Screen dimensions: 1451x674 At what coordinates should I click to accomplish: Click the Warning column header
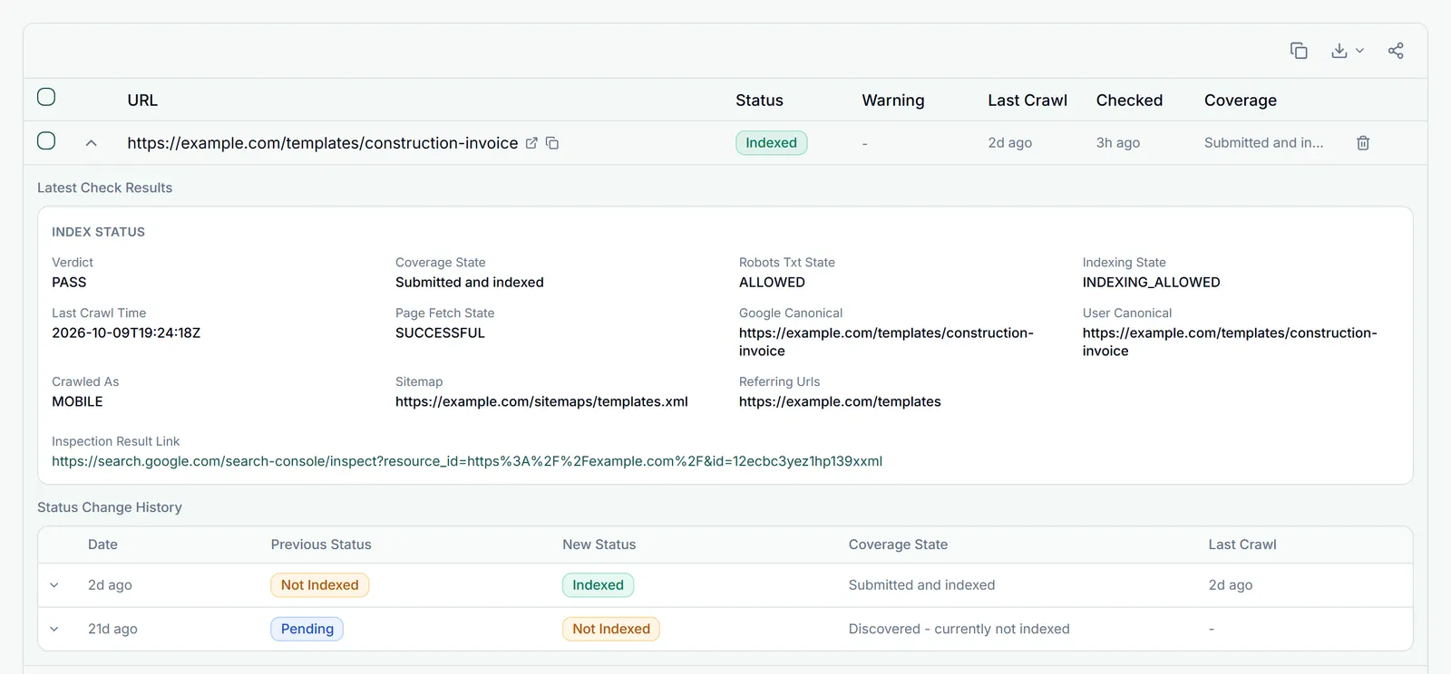point(893,101)
